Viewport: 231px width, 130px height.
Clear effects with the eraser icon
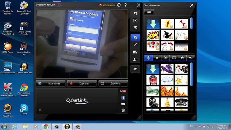(135, 69)
